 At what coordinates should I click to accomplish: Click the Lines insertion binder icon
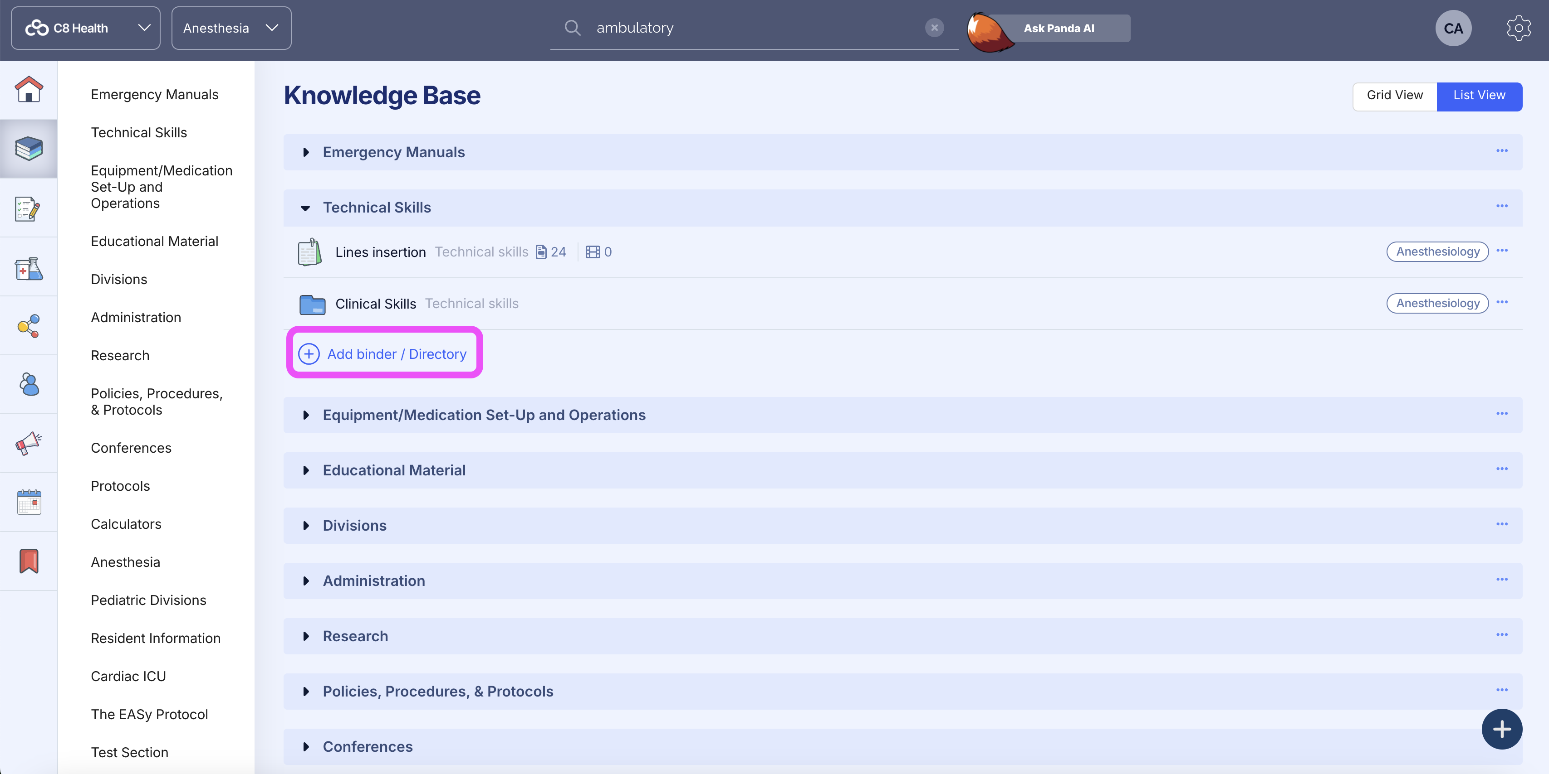point(310,252)
